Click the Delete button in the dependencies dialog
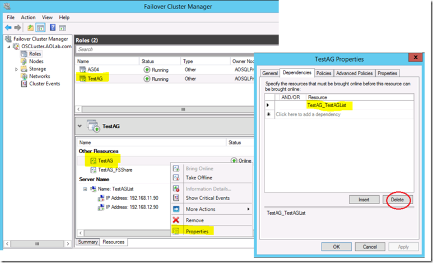Viewport: 433px width, 263px height. pyautogui.click(x=397, y=200)
